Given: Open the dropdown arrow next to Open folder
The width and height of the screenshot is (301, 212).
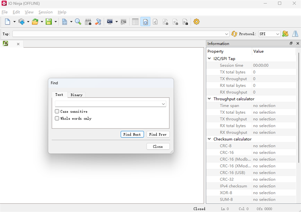Looking at the screenshot, I should pyautogui.click(x=42, y=22).
